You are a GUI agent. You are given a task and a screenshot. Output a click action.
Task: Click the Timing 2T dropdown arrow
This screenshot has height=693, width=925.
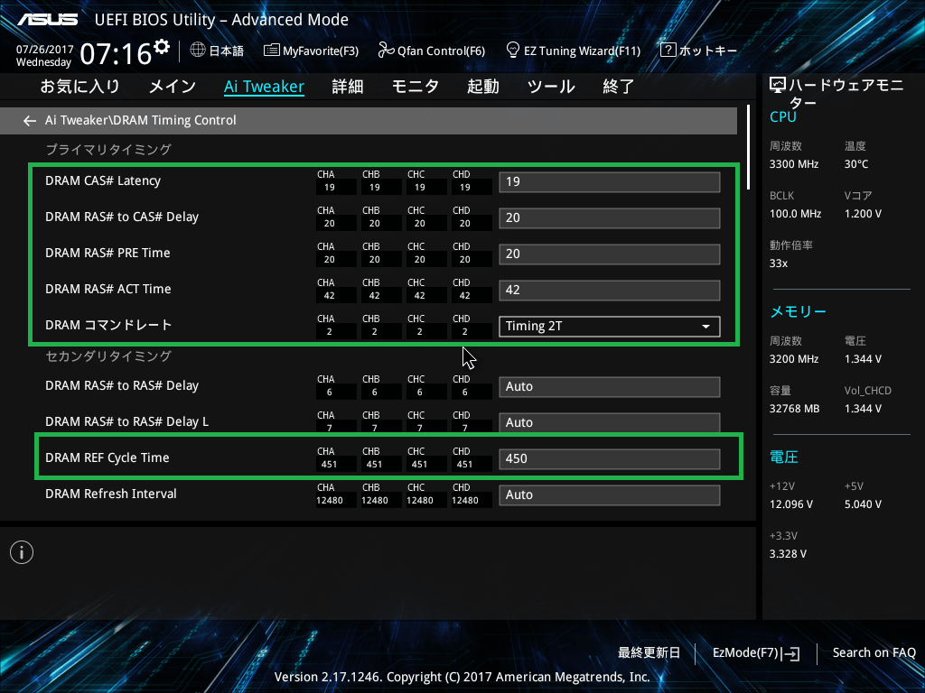point(705,327)
